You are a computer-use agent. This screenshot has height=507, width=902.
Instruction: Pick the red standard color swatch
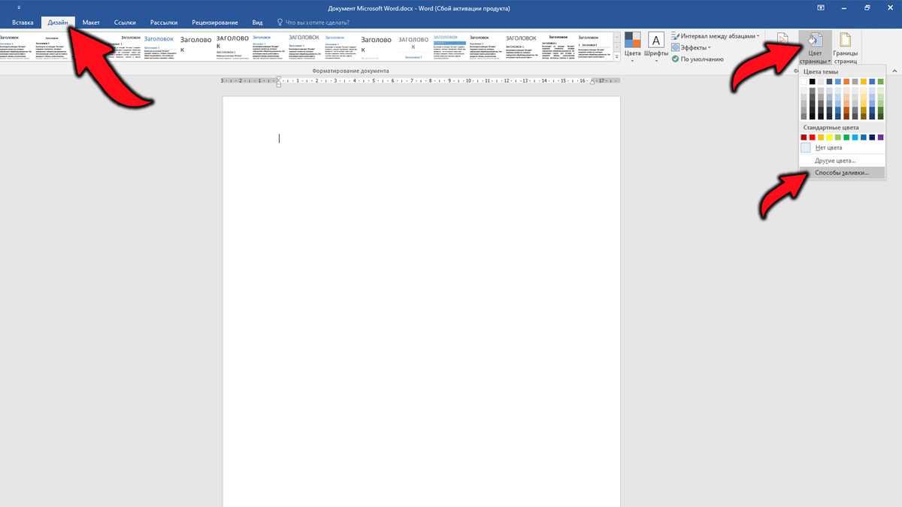[x=813, y=137]
